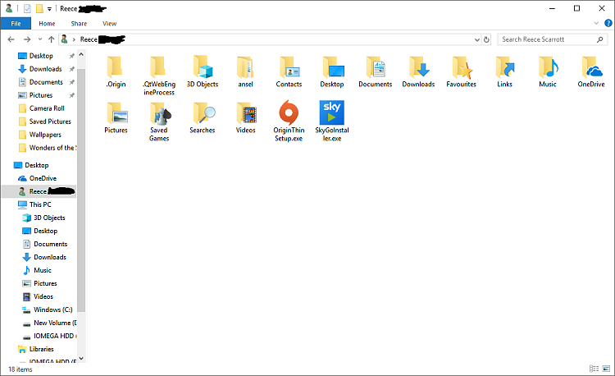
Task: Select Music under This PC
Action: (43, 270)
